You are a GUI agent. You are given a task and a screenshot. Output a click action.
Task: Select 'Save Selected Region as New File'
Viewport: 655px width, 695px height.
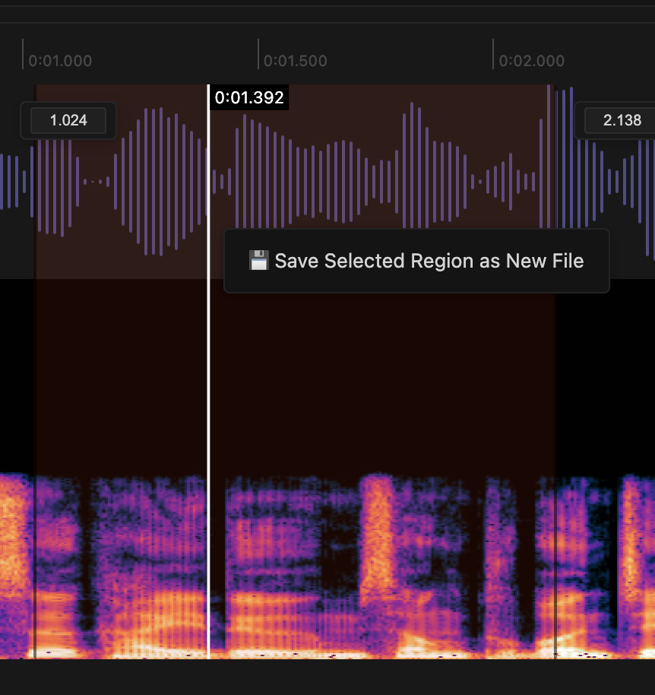click(x=416, y=260)
